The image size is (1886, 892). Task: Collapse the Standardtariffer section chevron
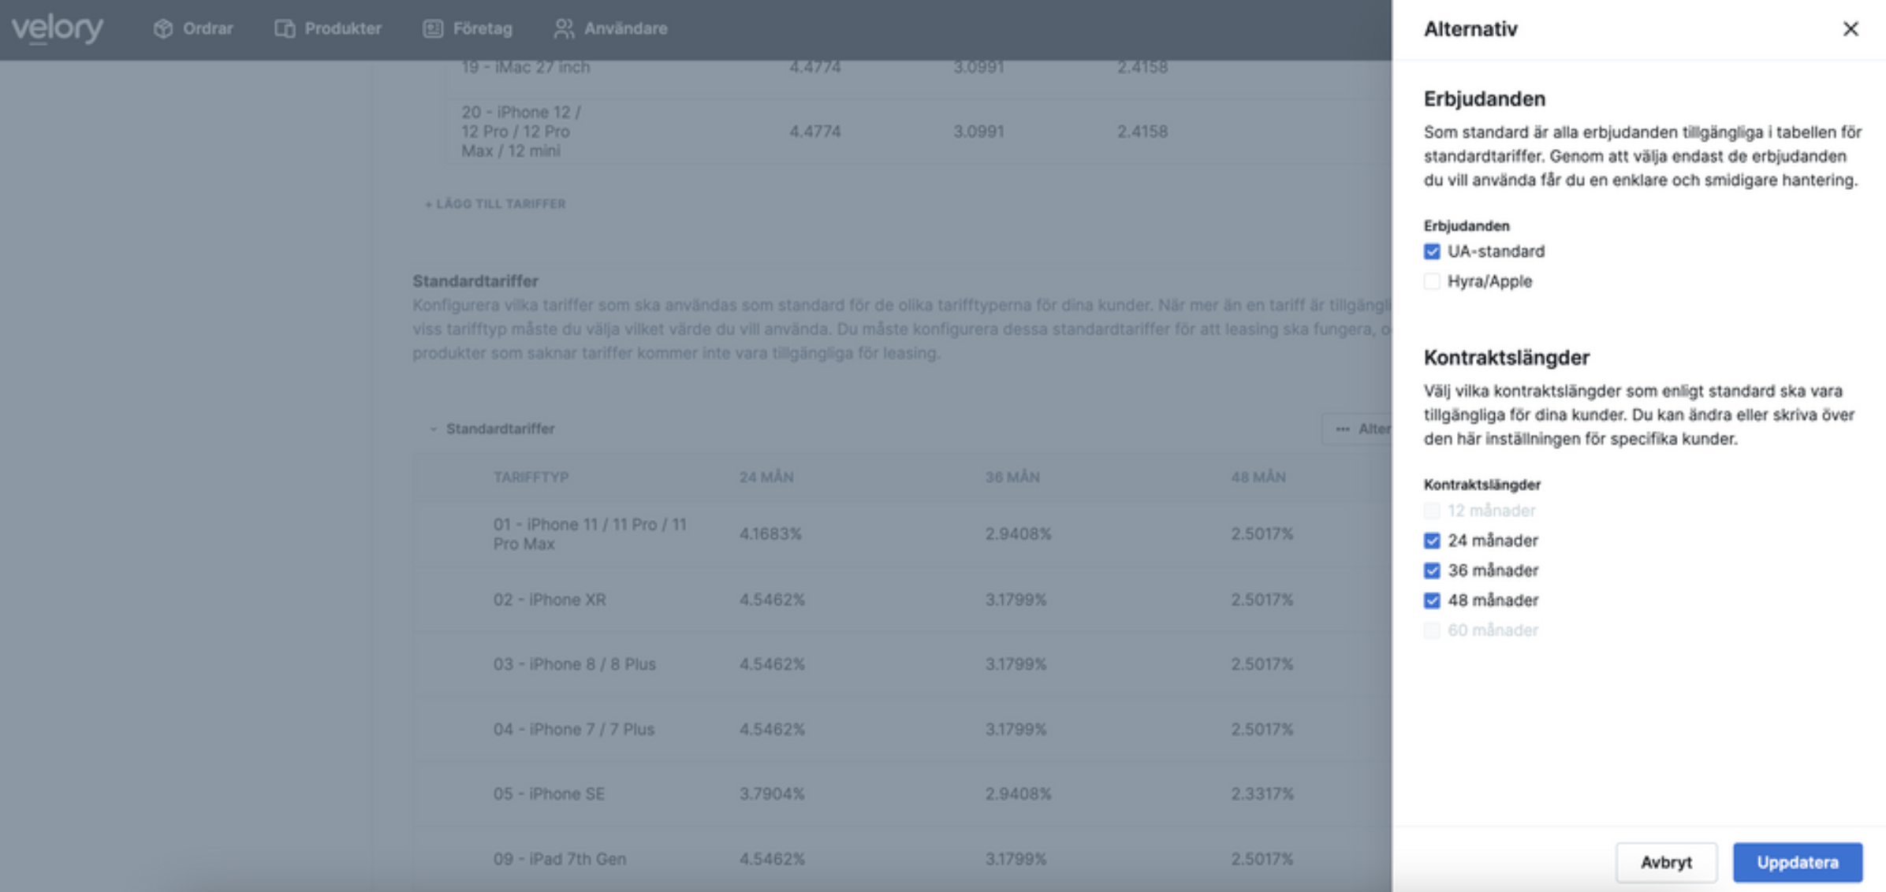[x=433, y=429]
